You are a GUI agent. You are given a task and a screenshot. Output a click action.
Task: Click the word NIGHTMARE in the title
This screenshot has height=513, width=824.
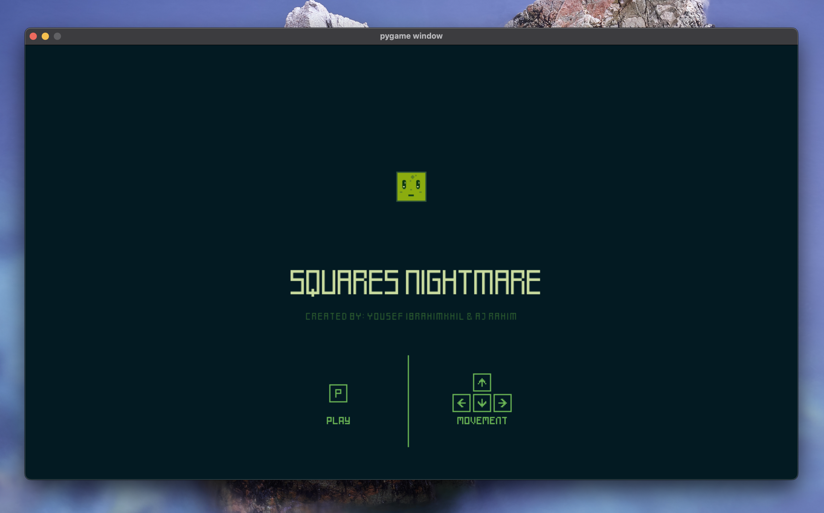pyautogui.click(x=472, y=282)
